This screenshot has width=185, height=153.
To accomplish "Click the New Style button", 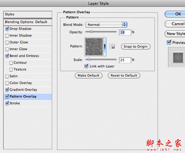I will tap(175, 34).
